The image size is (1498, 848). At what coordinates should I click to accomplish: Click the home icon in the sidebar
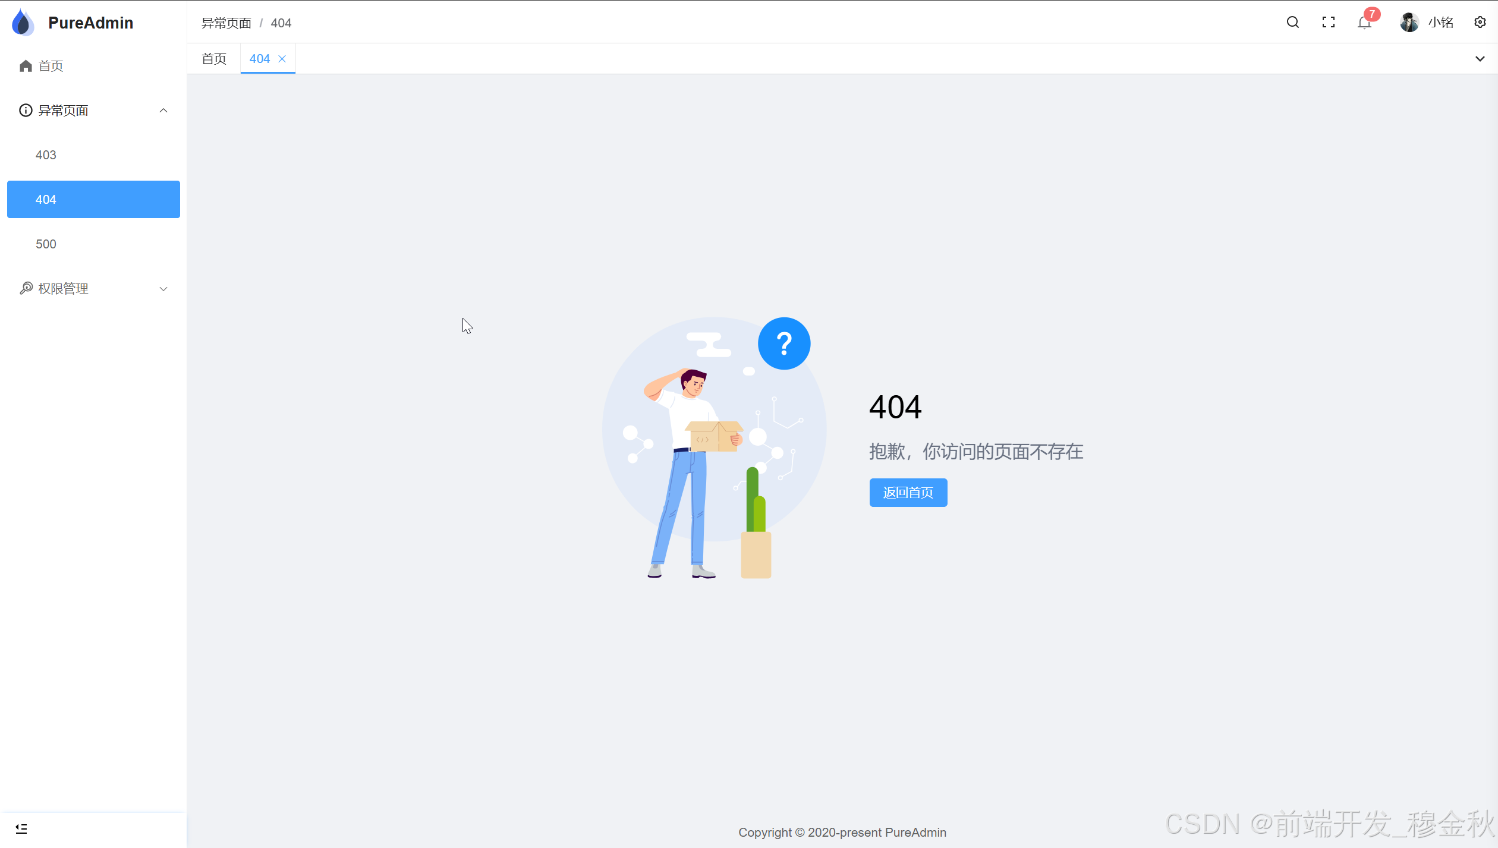point(26,66)
